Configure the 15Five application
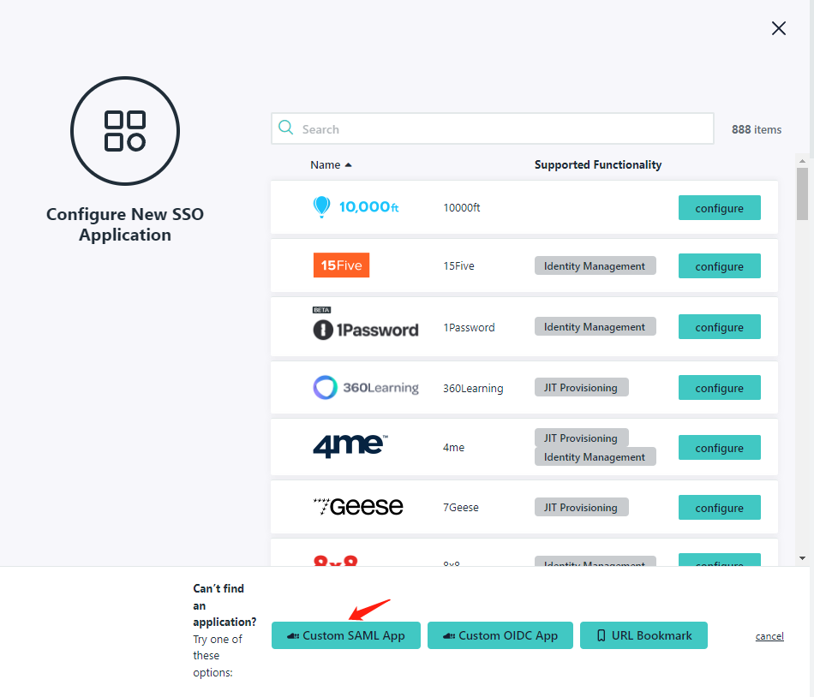 (719, 266)
